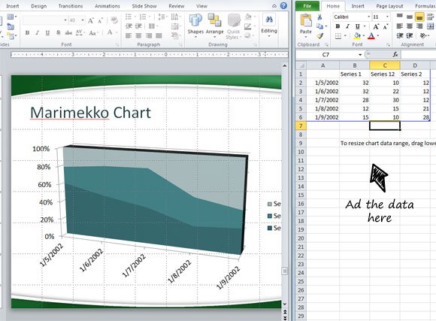Open the Design tab in PowerPoint

pyautogui.click(x=38, y=6)
